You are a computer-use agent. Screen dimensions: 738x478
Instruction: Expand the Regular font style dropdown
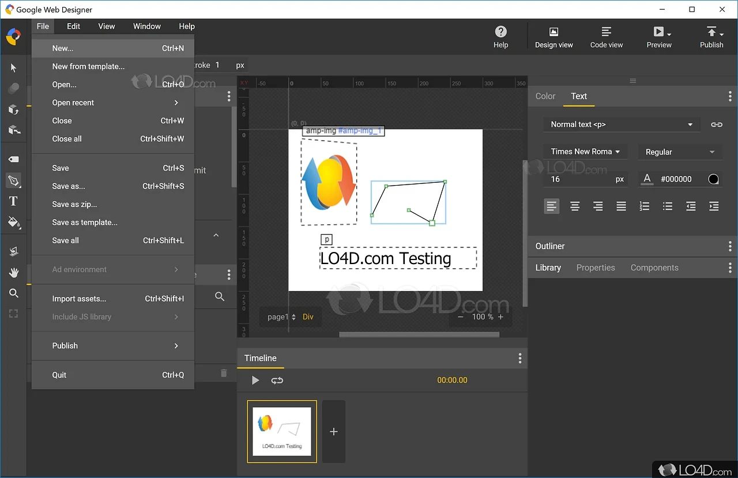[679, 152]
